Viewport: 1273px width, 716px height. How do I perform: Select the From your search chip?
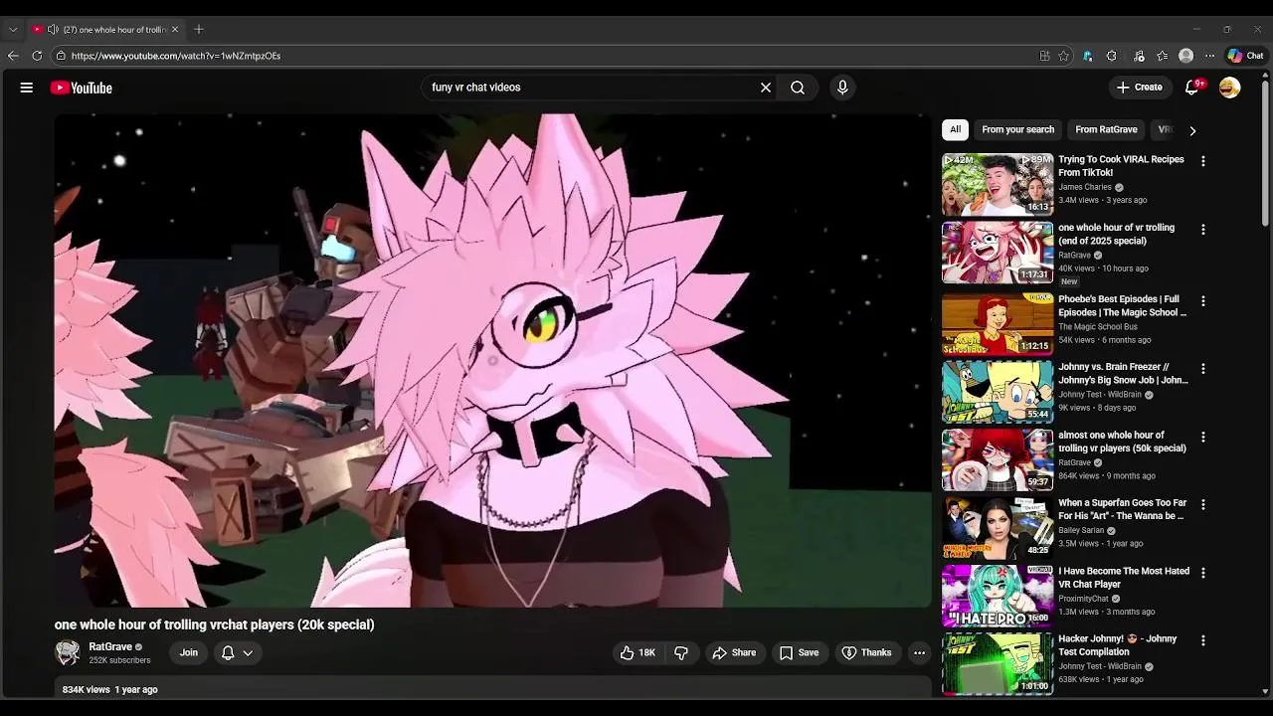point(1017,129)
